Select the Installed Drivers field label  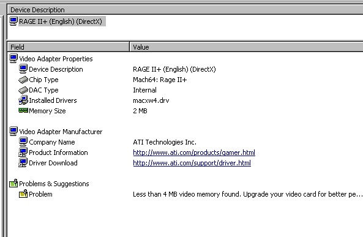(x=53, y=100)
